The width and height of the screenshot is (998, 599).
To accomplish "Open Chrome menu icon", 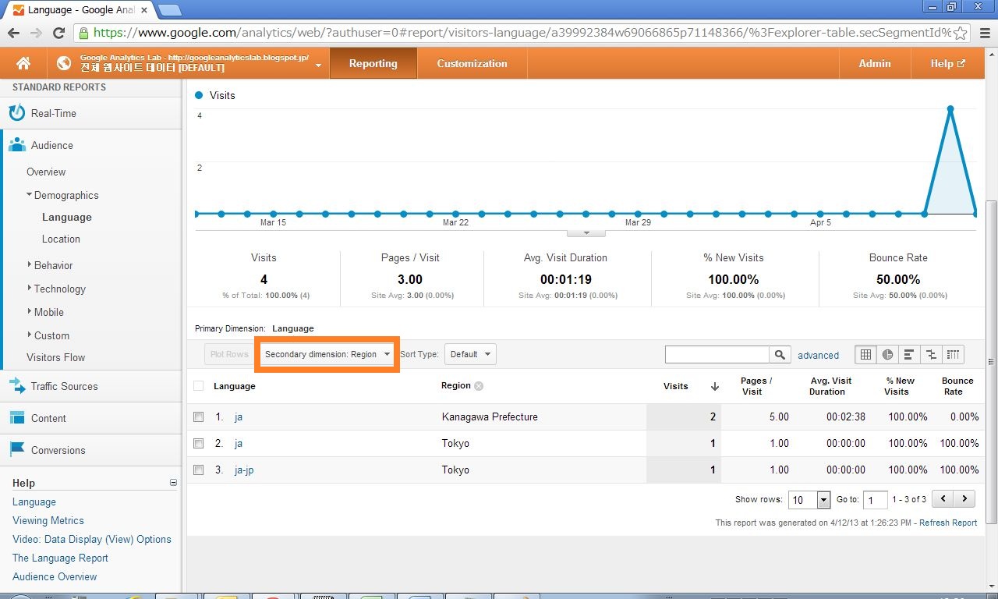I will click(x=983, y=33).
